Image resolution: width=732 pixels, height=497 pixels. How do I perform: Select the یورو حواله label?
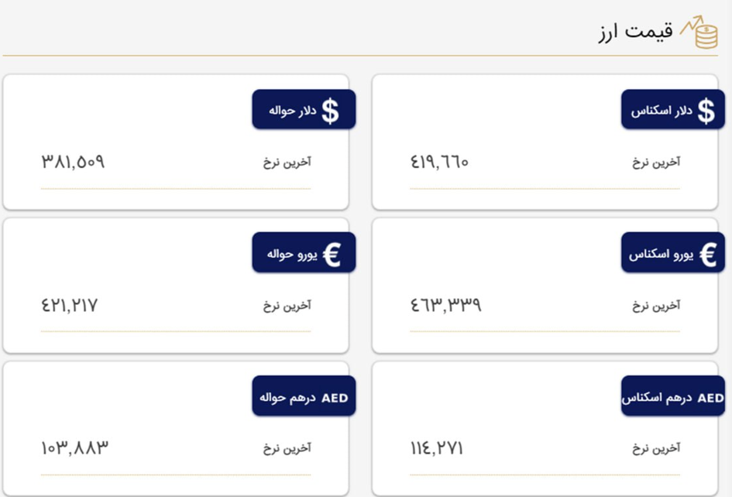[292, 255]
